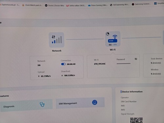Open the Stories Doctor Who bookmark
Image resolution: width=164 pixels, height=123 pixels.
click(54, 6)
